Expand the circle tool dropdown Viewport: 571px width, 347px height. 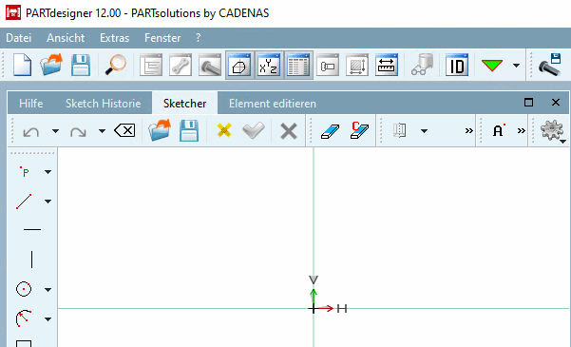click(x=48, y=290)
